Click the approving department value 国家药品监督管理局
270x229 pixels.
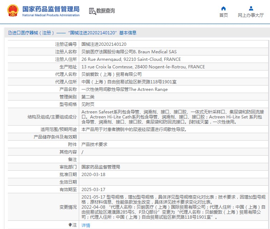tap(101, 167)
